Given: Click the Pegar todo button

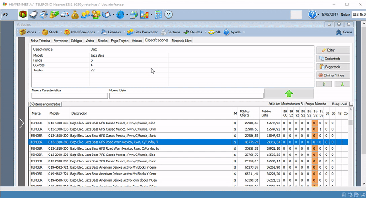Looking at the screenshot, I should pyautogui.click(x=333, y=67).
